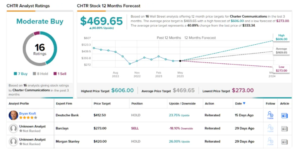298x154 pixels.
Task: Follow analyst Bryan Kraft
Action: click(270, 115)
